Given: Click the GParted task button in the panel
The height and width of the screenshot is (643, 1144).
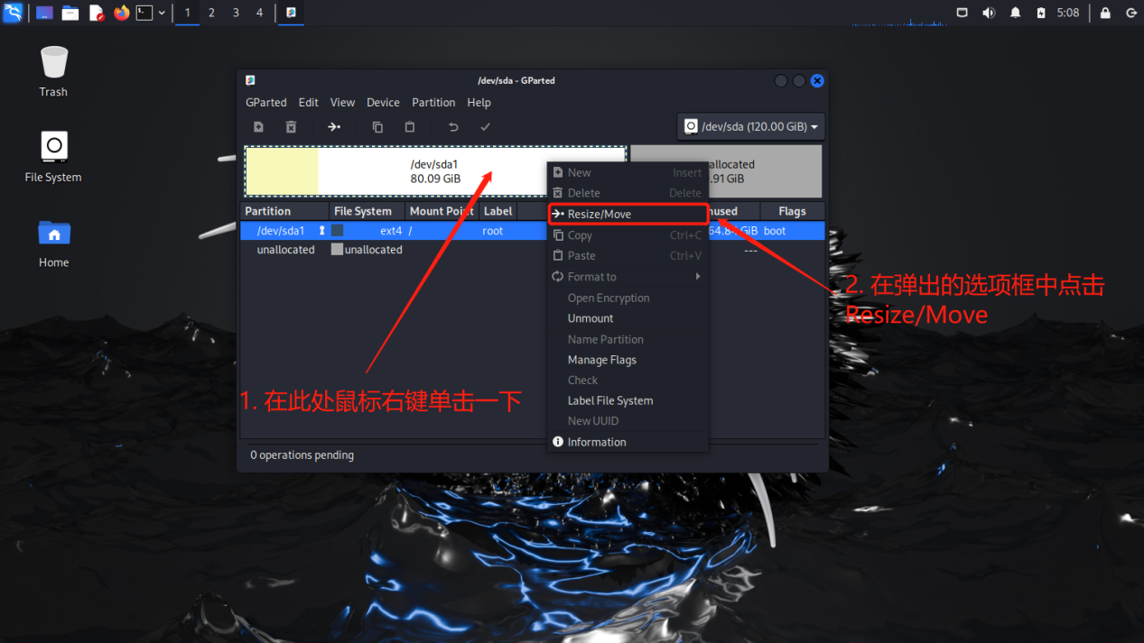Looking at the screenshot, I should point(291,13).
